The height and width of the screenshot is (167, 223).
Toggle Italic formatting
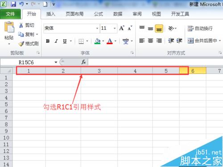point(56,41)
